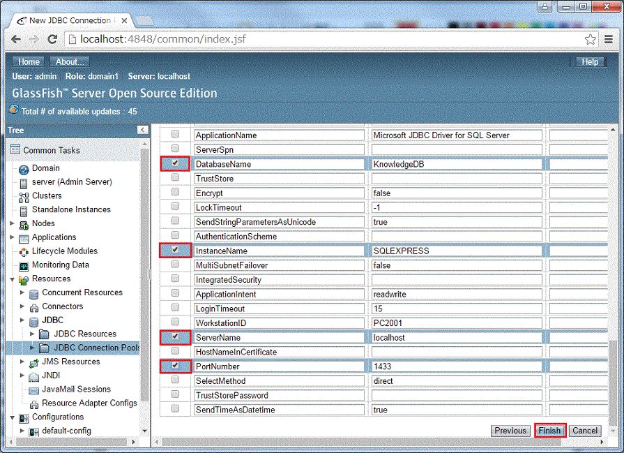This screenshot has width=624, height=453.
Task: Uncheck the DatabaseName property checkbox
Action: (175, 163)
